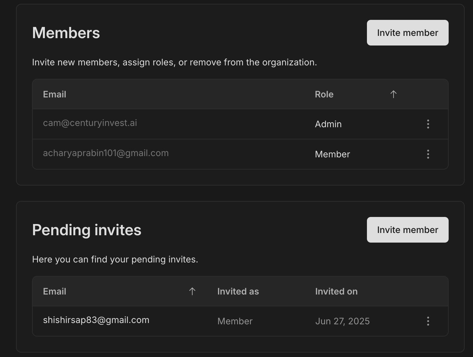The height and width of the screenshot is (357, 473).
Task: Sort members by the Role arrow icon
Action: click(393, 94)
